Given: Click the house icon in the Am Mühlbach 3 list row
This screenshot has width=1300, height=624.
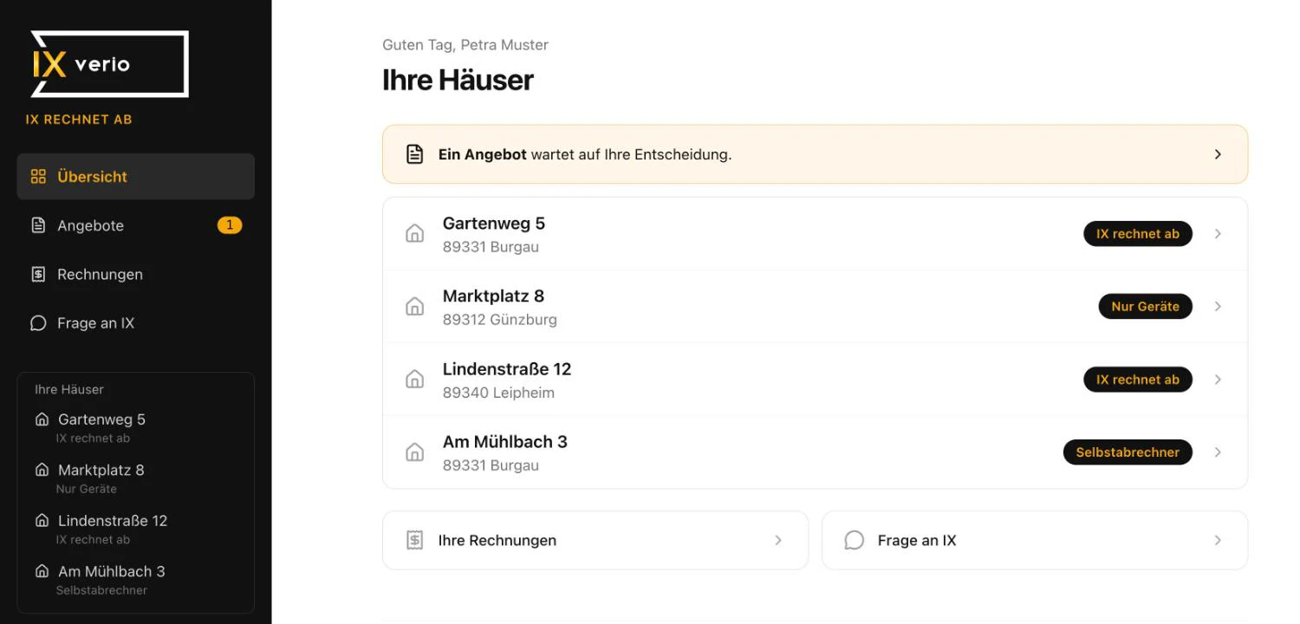Looking at the screenshot, I should pos(415,452).
